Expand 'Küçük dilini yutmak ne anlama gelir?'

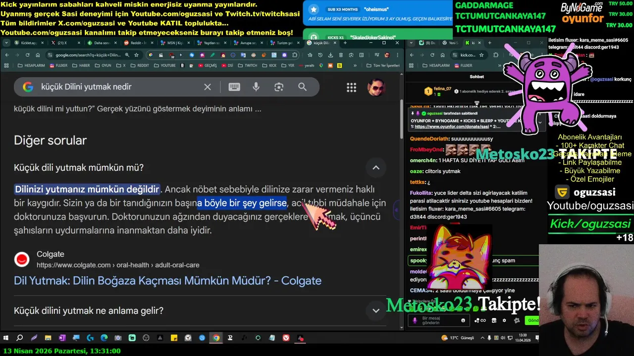376,311
